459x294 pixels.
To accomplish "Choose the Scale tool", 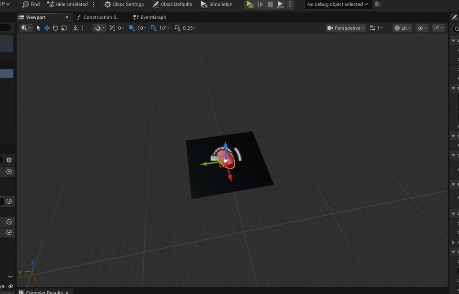I will coord(64,28).
